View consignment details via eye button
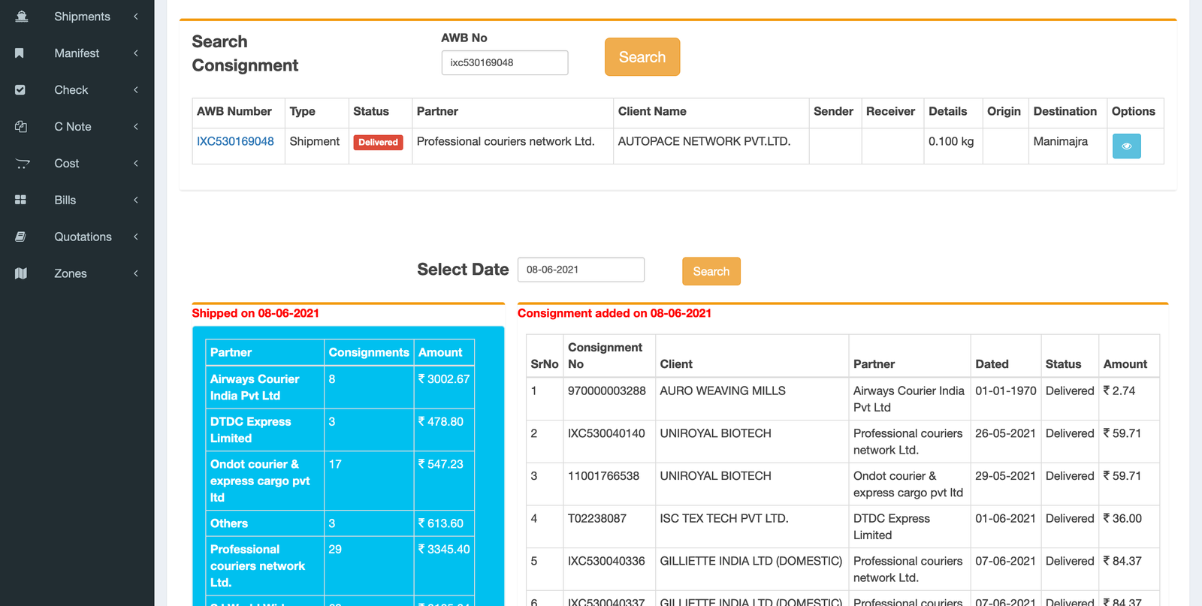 (1126, 146)
